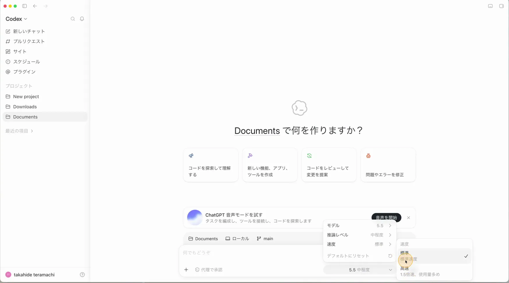The height and width of the screenshot is (283, 509).
Task: Toggle right side panel icon
Action: coord(501,6)
